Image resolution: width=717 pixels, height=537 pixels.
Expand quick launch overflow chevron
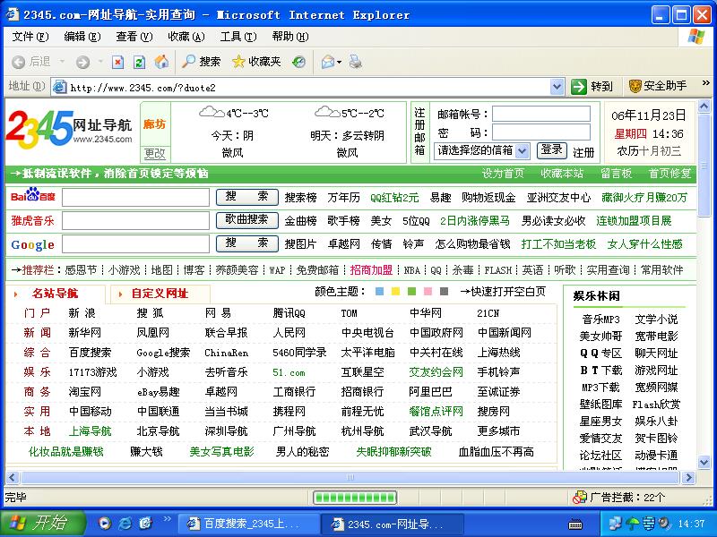(167, 518)
